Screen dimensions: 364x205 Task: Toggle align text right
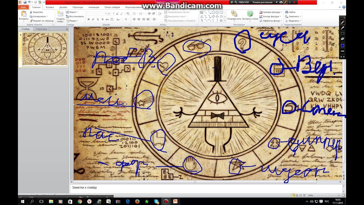(x=143, y=19)
